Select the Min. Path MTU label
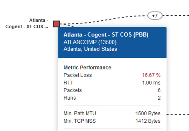 tap(80, 113)
